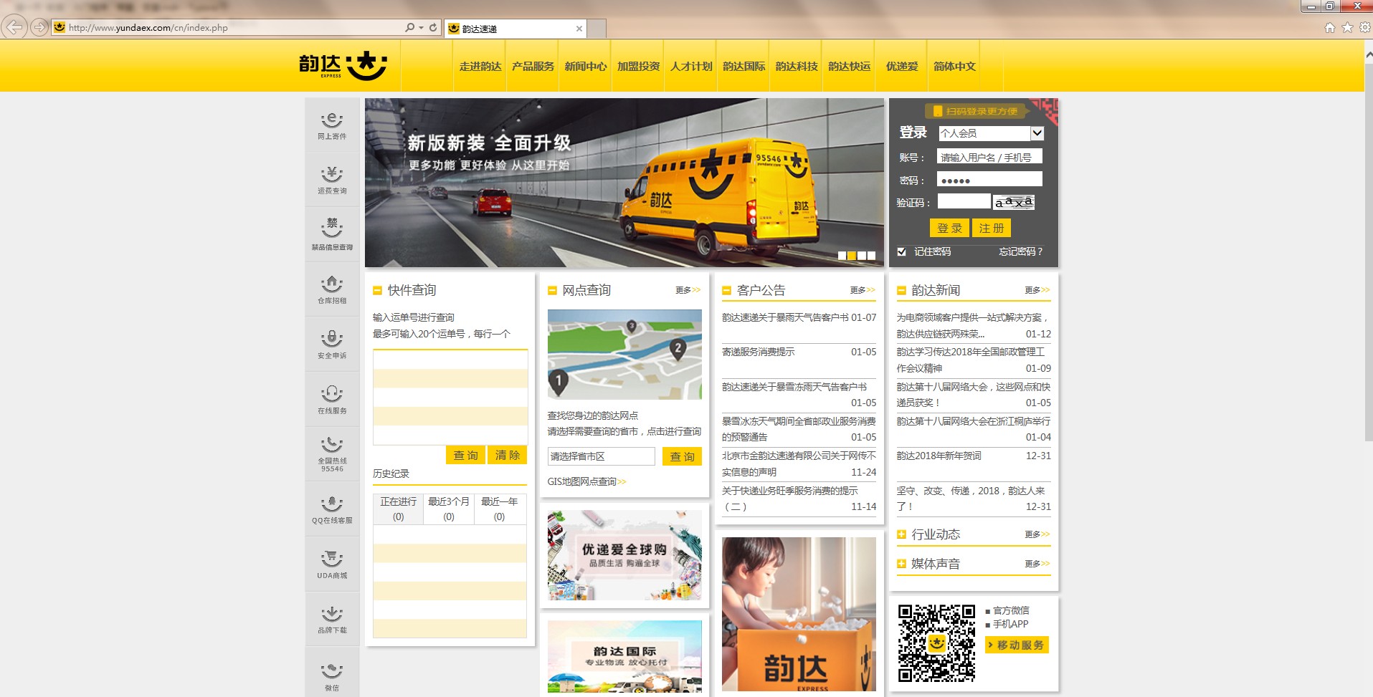Select the second yellow banner slide indicator

tap(852, 256)
